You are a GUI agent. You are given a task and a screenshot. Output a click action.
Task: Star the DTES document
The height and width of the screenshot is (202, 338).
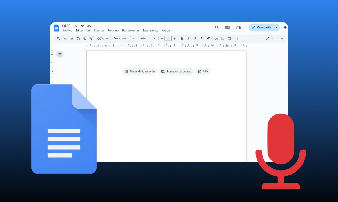(x=76, y=26)
